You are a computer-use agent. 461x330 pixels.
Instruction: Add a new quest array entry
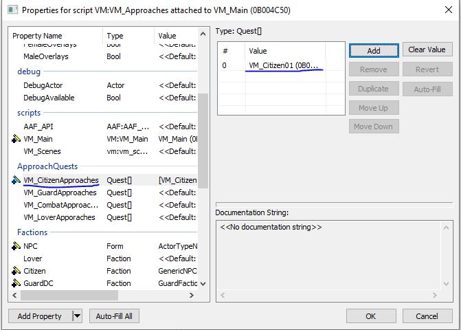(374, 51)
